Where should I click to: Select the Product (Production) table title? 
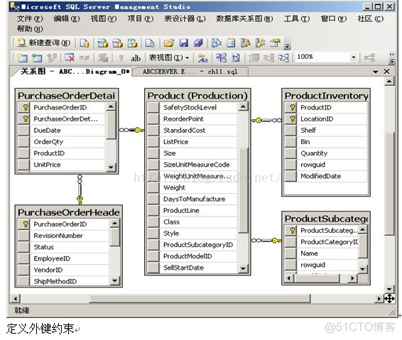pos(197,96)
